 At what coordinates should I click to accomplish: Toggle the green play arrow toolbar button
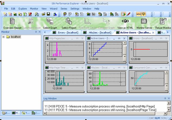click(x=123, y=14)
